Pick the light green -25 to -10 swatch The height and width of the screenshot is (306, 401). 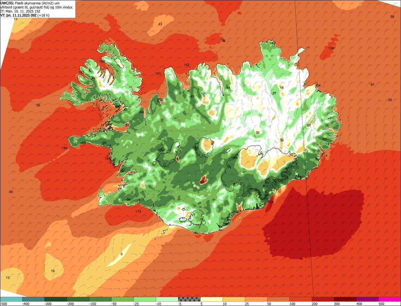tap(144, 299)
